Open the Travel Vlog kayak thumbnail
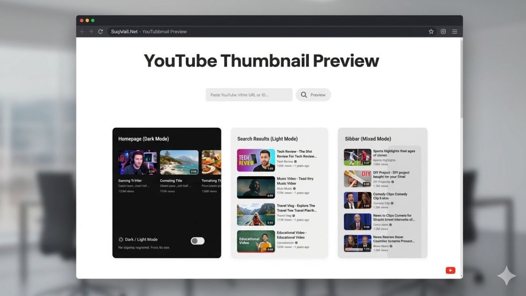The image size is (526, 296). point(256,215)
